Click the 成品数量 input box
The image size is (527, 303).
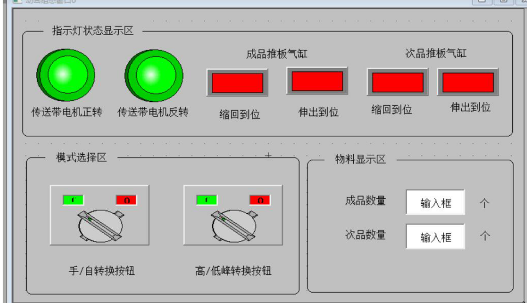click(x=436, y=202)
